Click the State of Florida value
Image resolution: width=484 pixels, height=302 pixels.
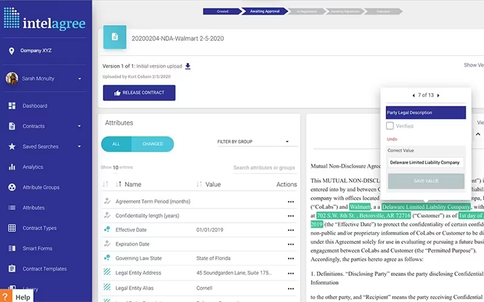[x=214, y=259]
